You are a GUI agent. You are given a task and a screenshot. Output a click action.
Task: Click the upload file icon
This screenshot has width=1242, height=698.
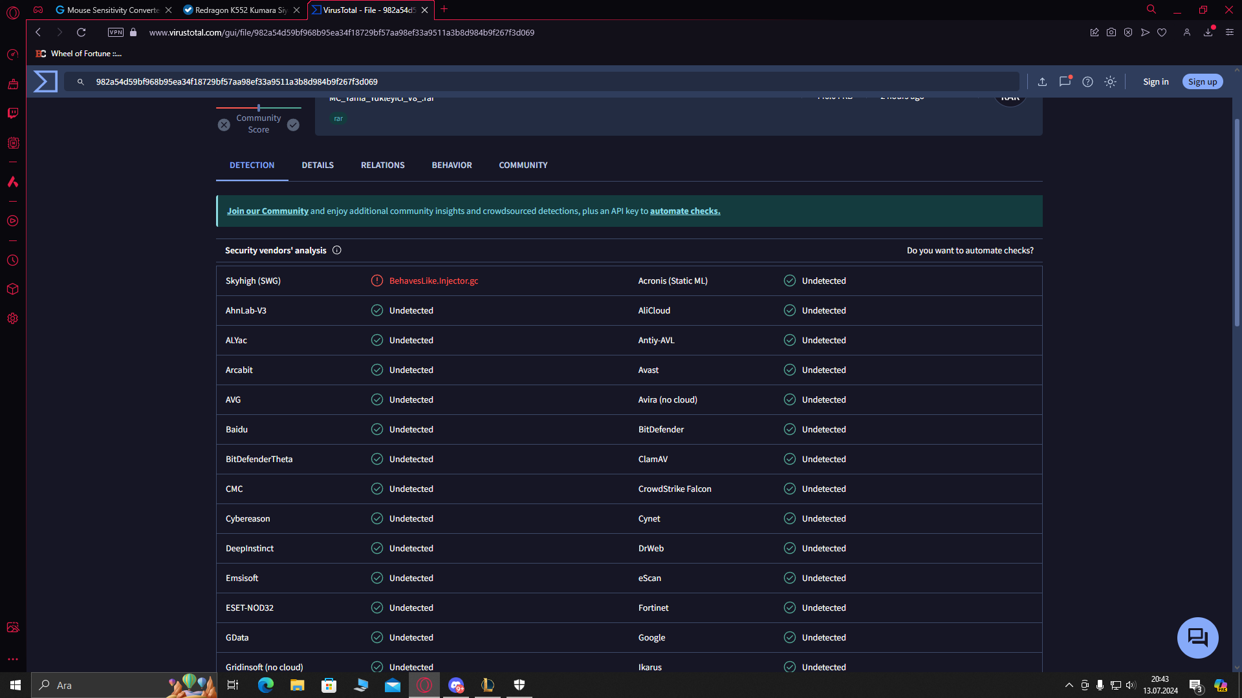[1042, 81]
